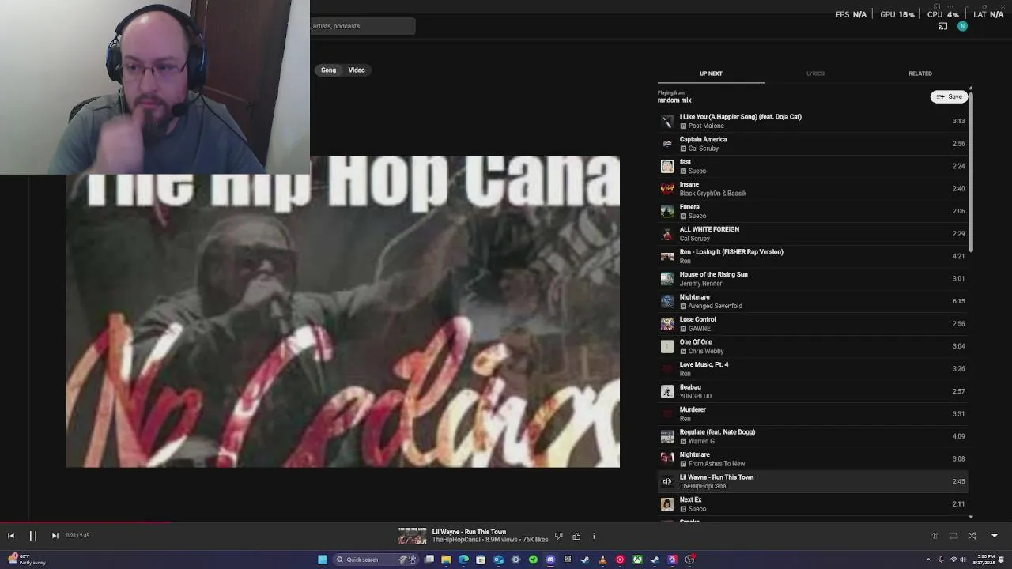Play Funeral by Sueco
This screenshot has height=569, width=1012.
click(812, 211)
